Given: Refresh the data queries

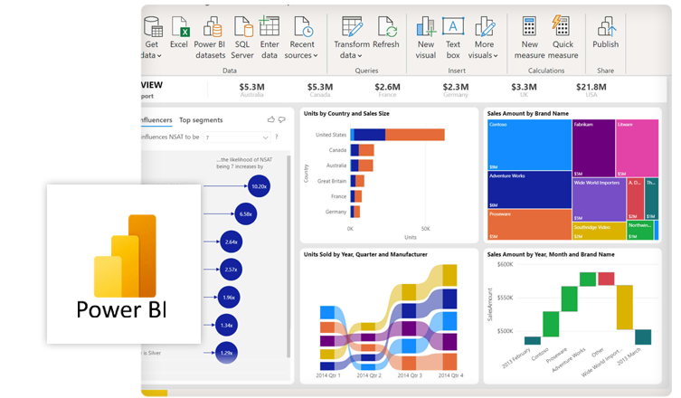Looking at the screenshot, I should [385, 33].
